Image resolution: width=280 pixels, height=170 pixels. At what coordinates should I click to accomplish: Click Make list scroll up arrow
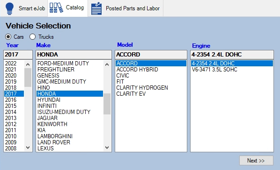107,64
